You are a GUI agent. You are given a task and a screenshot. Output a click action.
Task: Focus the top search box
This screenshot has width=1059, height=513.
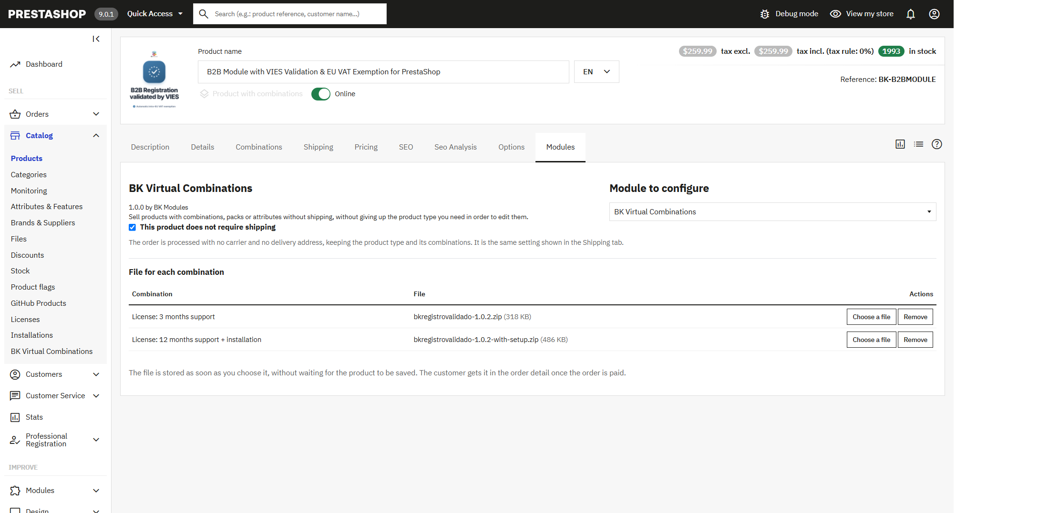(x=290, y=14)
